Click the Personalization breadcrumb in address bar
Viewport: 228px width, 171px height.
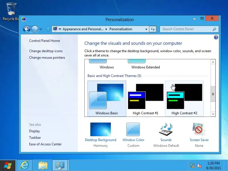click(x=121, y=29)
